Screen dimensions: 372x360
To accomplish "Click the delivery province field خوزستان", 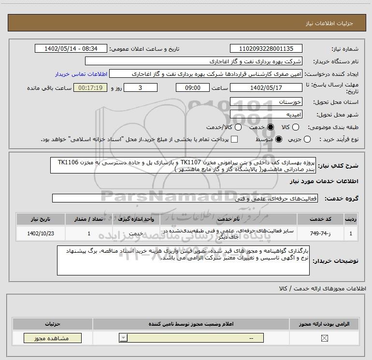I will (x=266, y=102).
